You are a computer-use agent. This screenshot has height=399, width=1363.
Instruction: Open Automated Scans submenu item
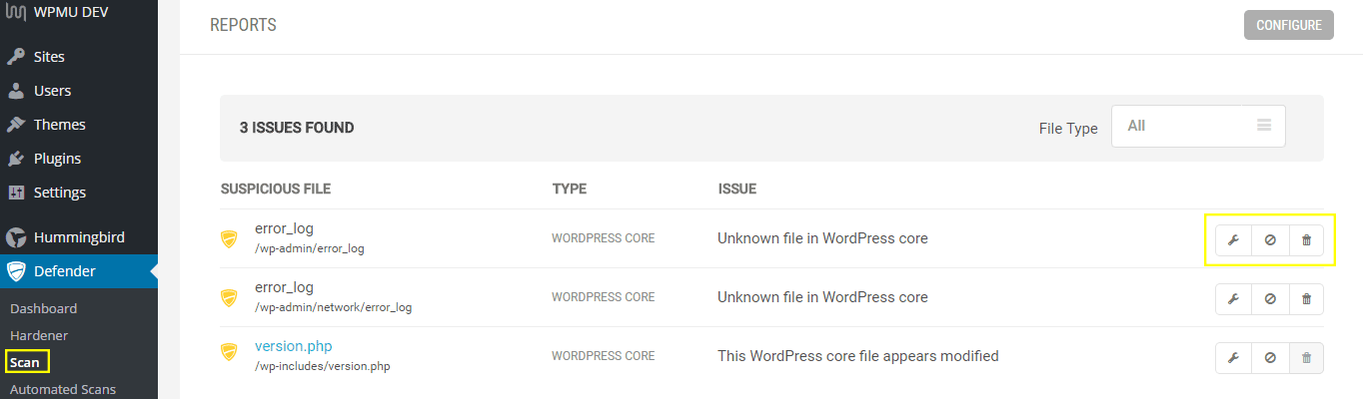63,389
